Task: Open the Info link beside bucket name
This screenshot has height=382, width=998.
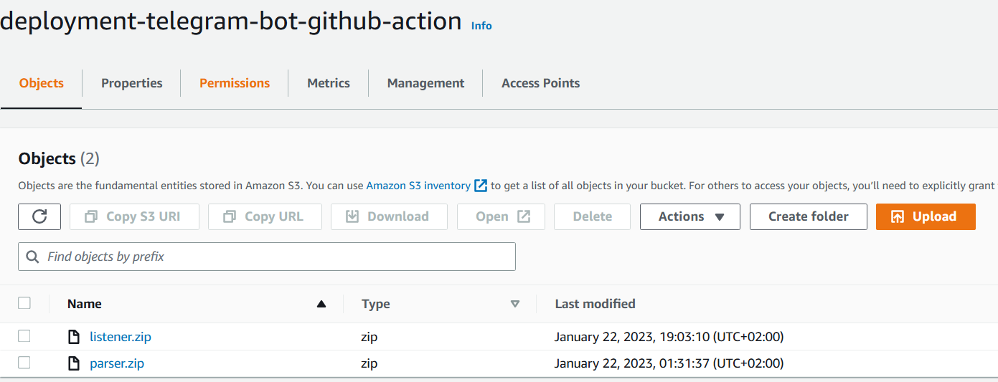Action: (x=481, y=26)
